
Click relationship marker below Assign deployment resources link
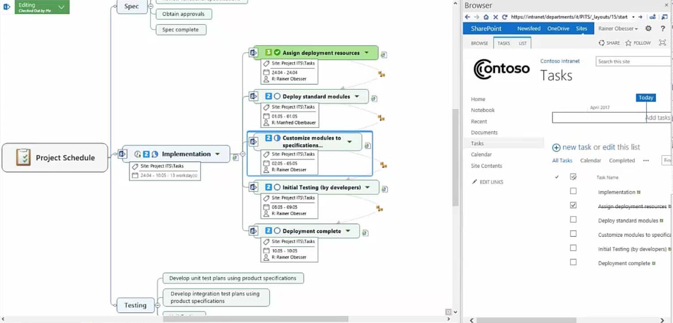coord(382,74)
